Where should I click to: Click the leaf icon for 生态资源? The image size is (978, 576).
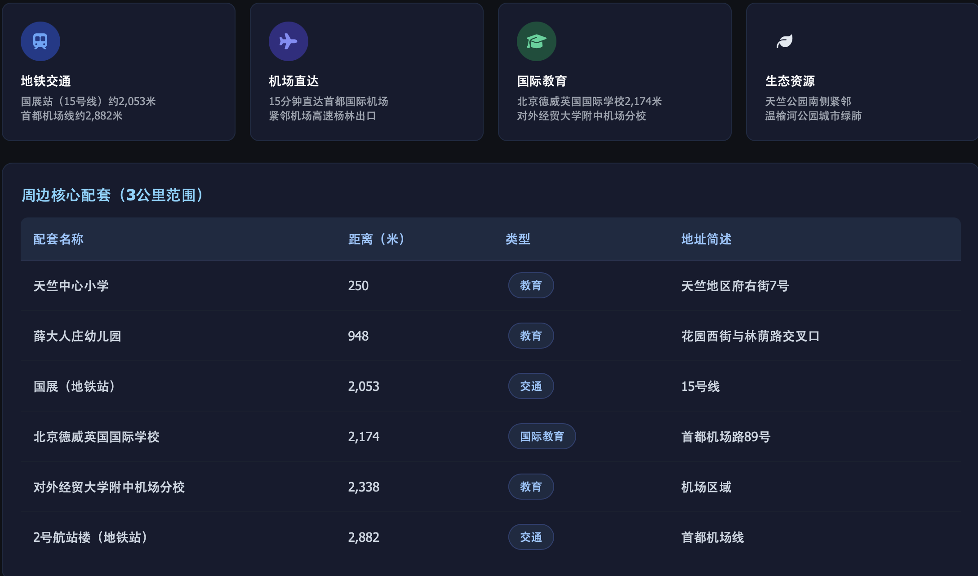click(784, 41)
